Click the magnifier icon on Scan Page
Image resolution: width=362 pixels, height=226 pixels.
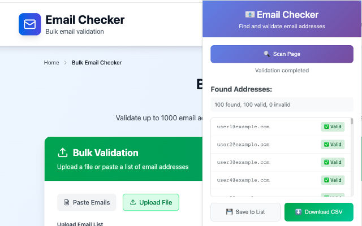click(266, 54)
